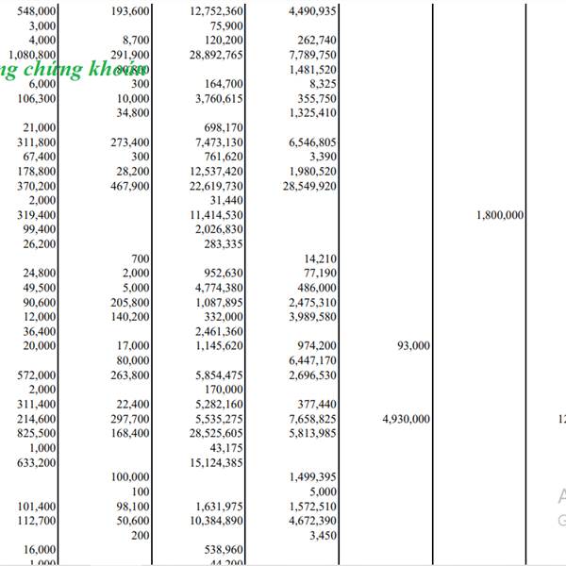The width and height of the screenshot is (566, 566).
Task: Click the cell 2,461,360
Action: click(219, 331)
